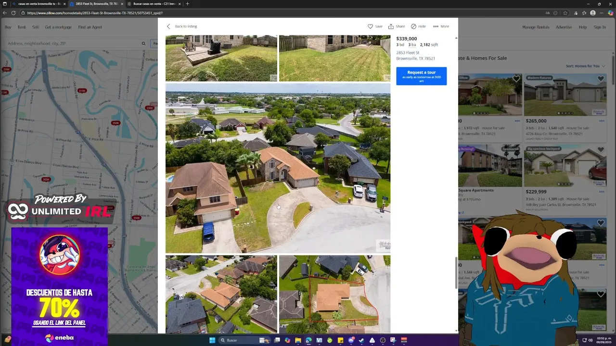Click the listing panel vertical scrollbar
Image resolution: width=616 pixels, height=346 pixels.
click(456, 273)
